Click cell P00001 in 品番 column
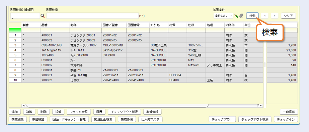Image resolution: width=309 pixels, height=132 pixels. coord(55,60)
